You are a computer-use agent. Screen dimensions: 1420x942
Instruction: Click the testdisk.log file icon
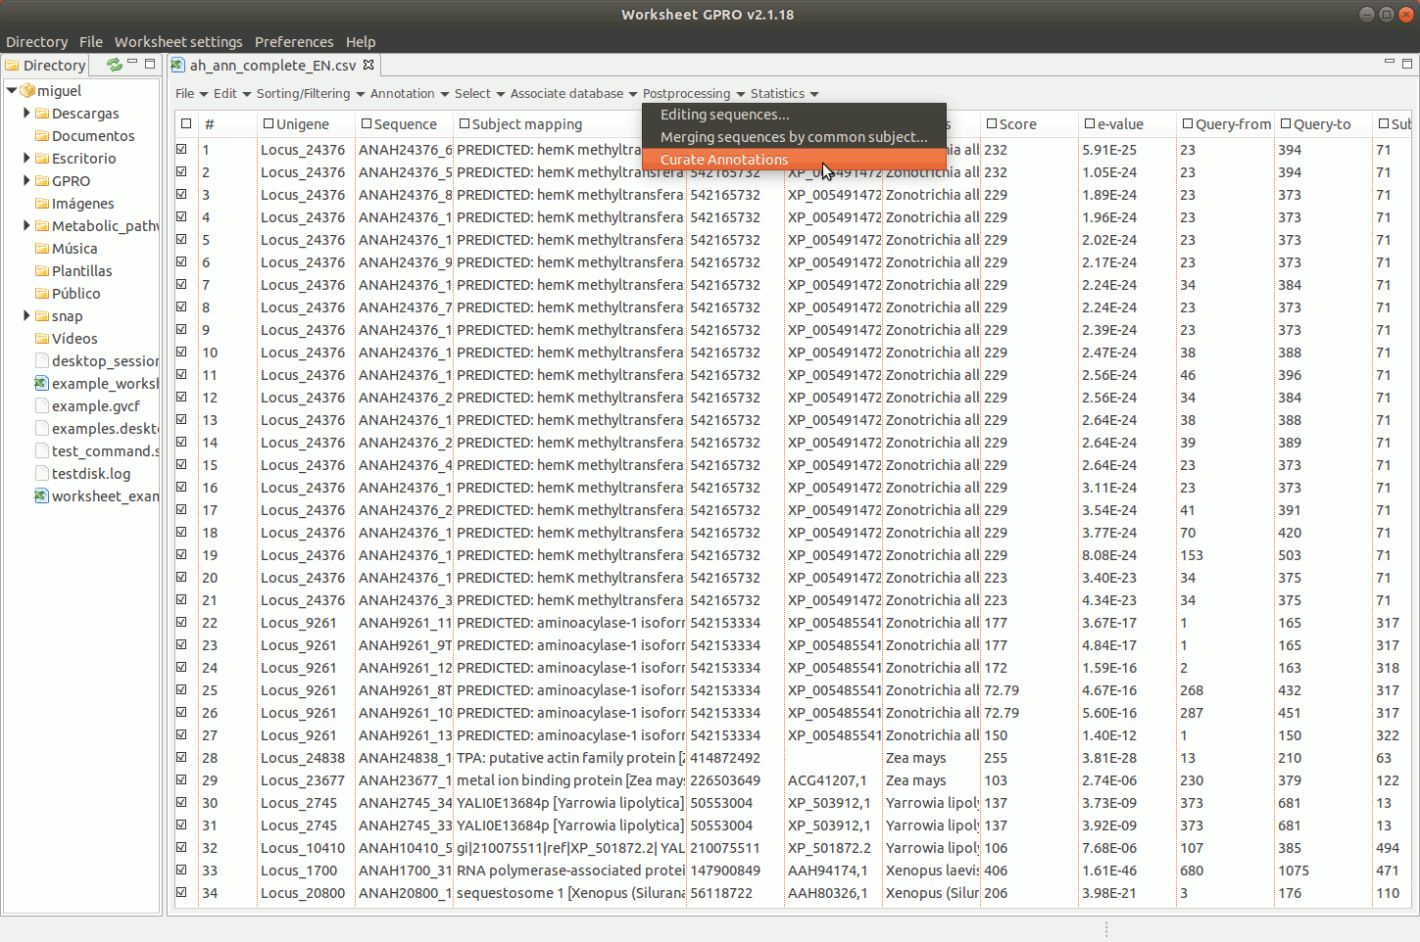[x=42, y=474]
